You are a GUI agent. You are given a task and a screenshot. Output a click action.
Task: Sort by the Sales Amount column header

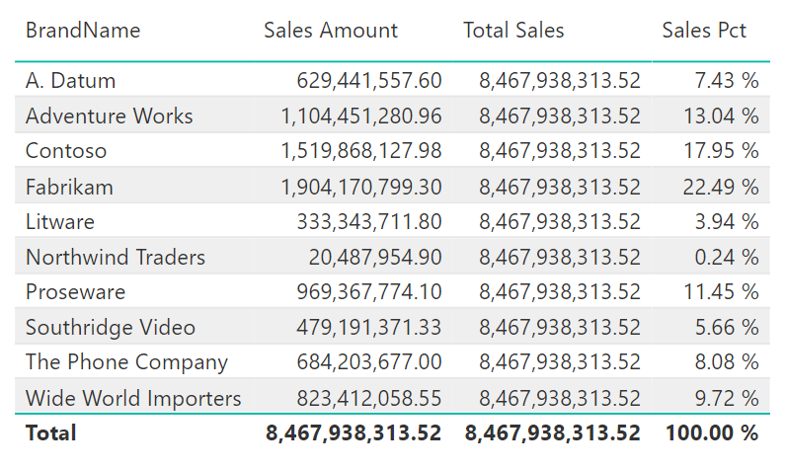331,31
